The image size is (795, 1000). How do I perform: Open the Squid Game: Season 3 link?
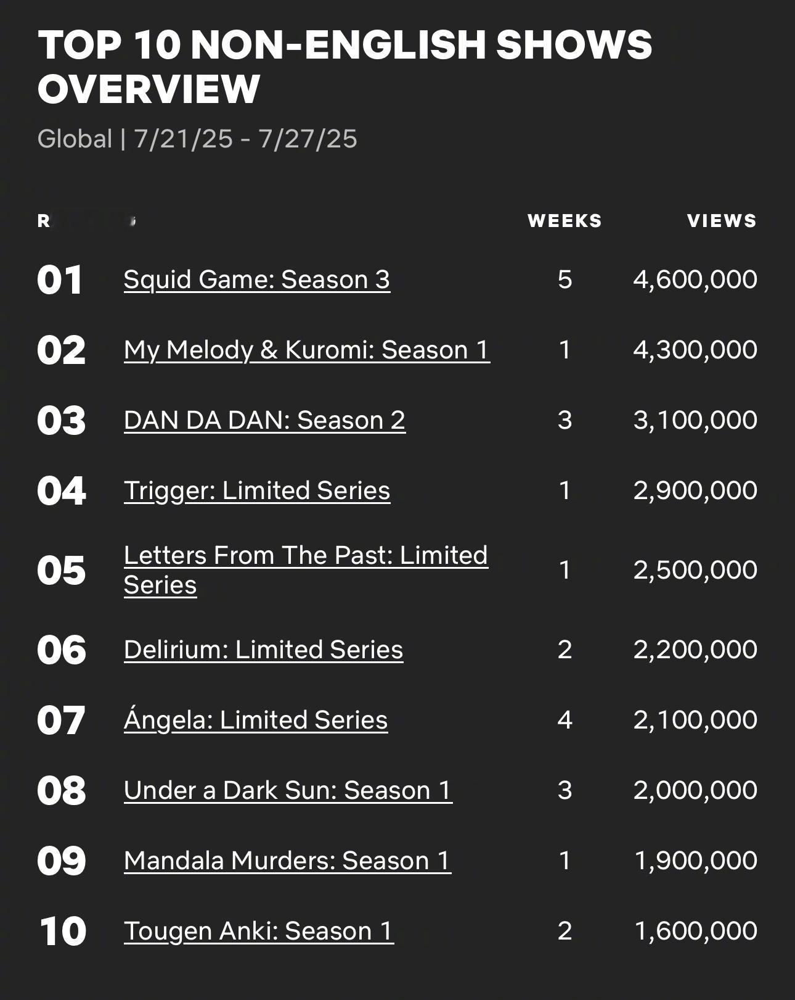tap(257, 279)
